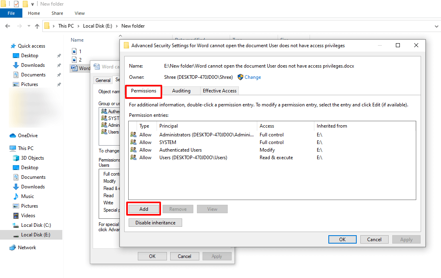Sort by Access column header
The height and width of the screenshot is (278, 441).
point(286,126)
